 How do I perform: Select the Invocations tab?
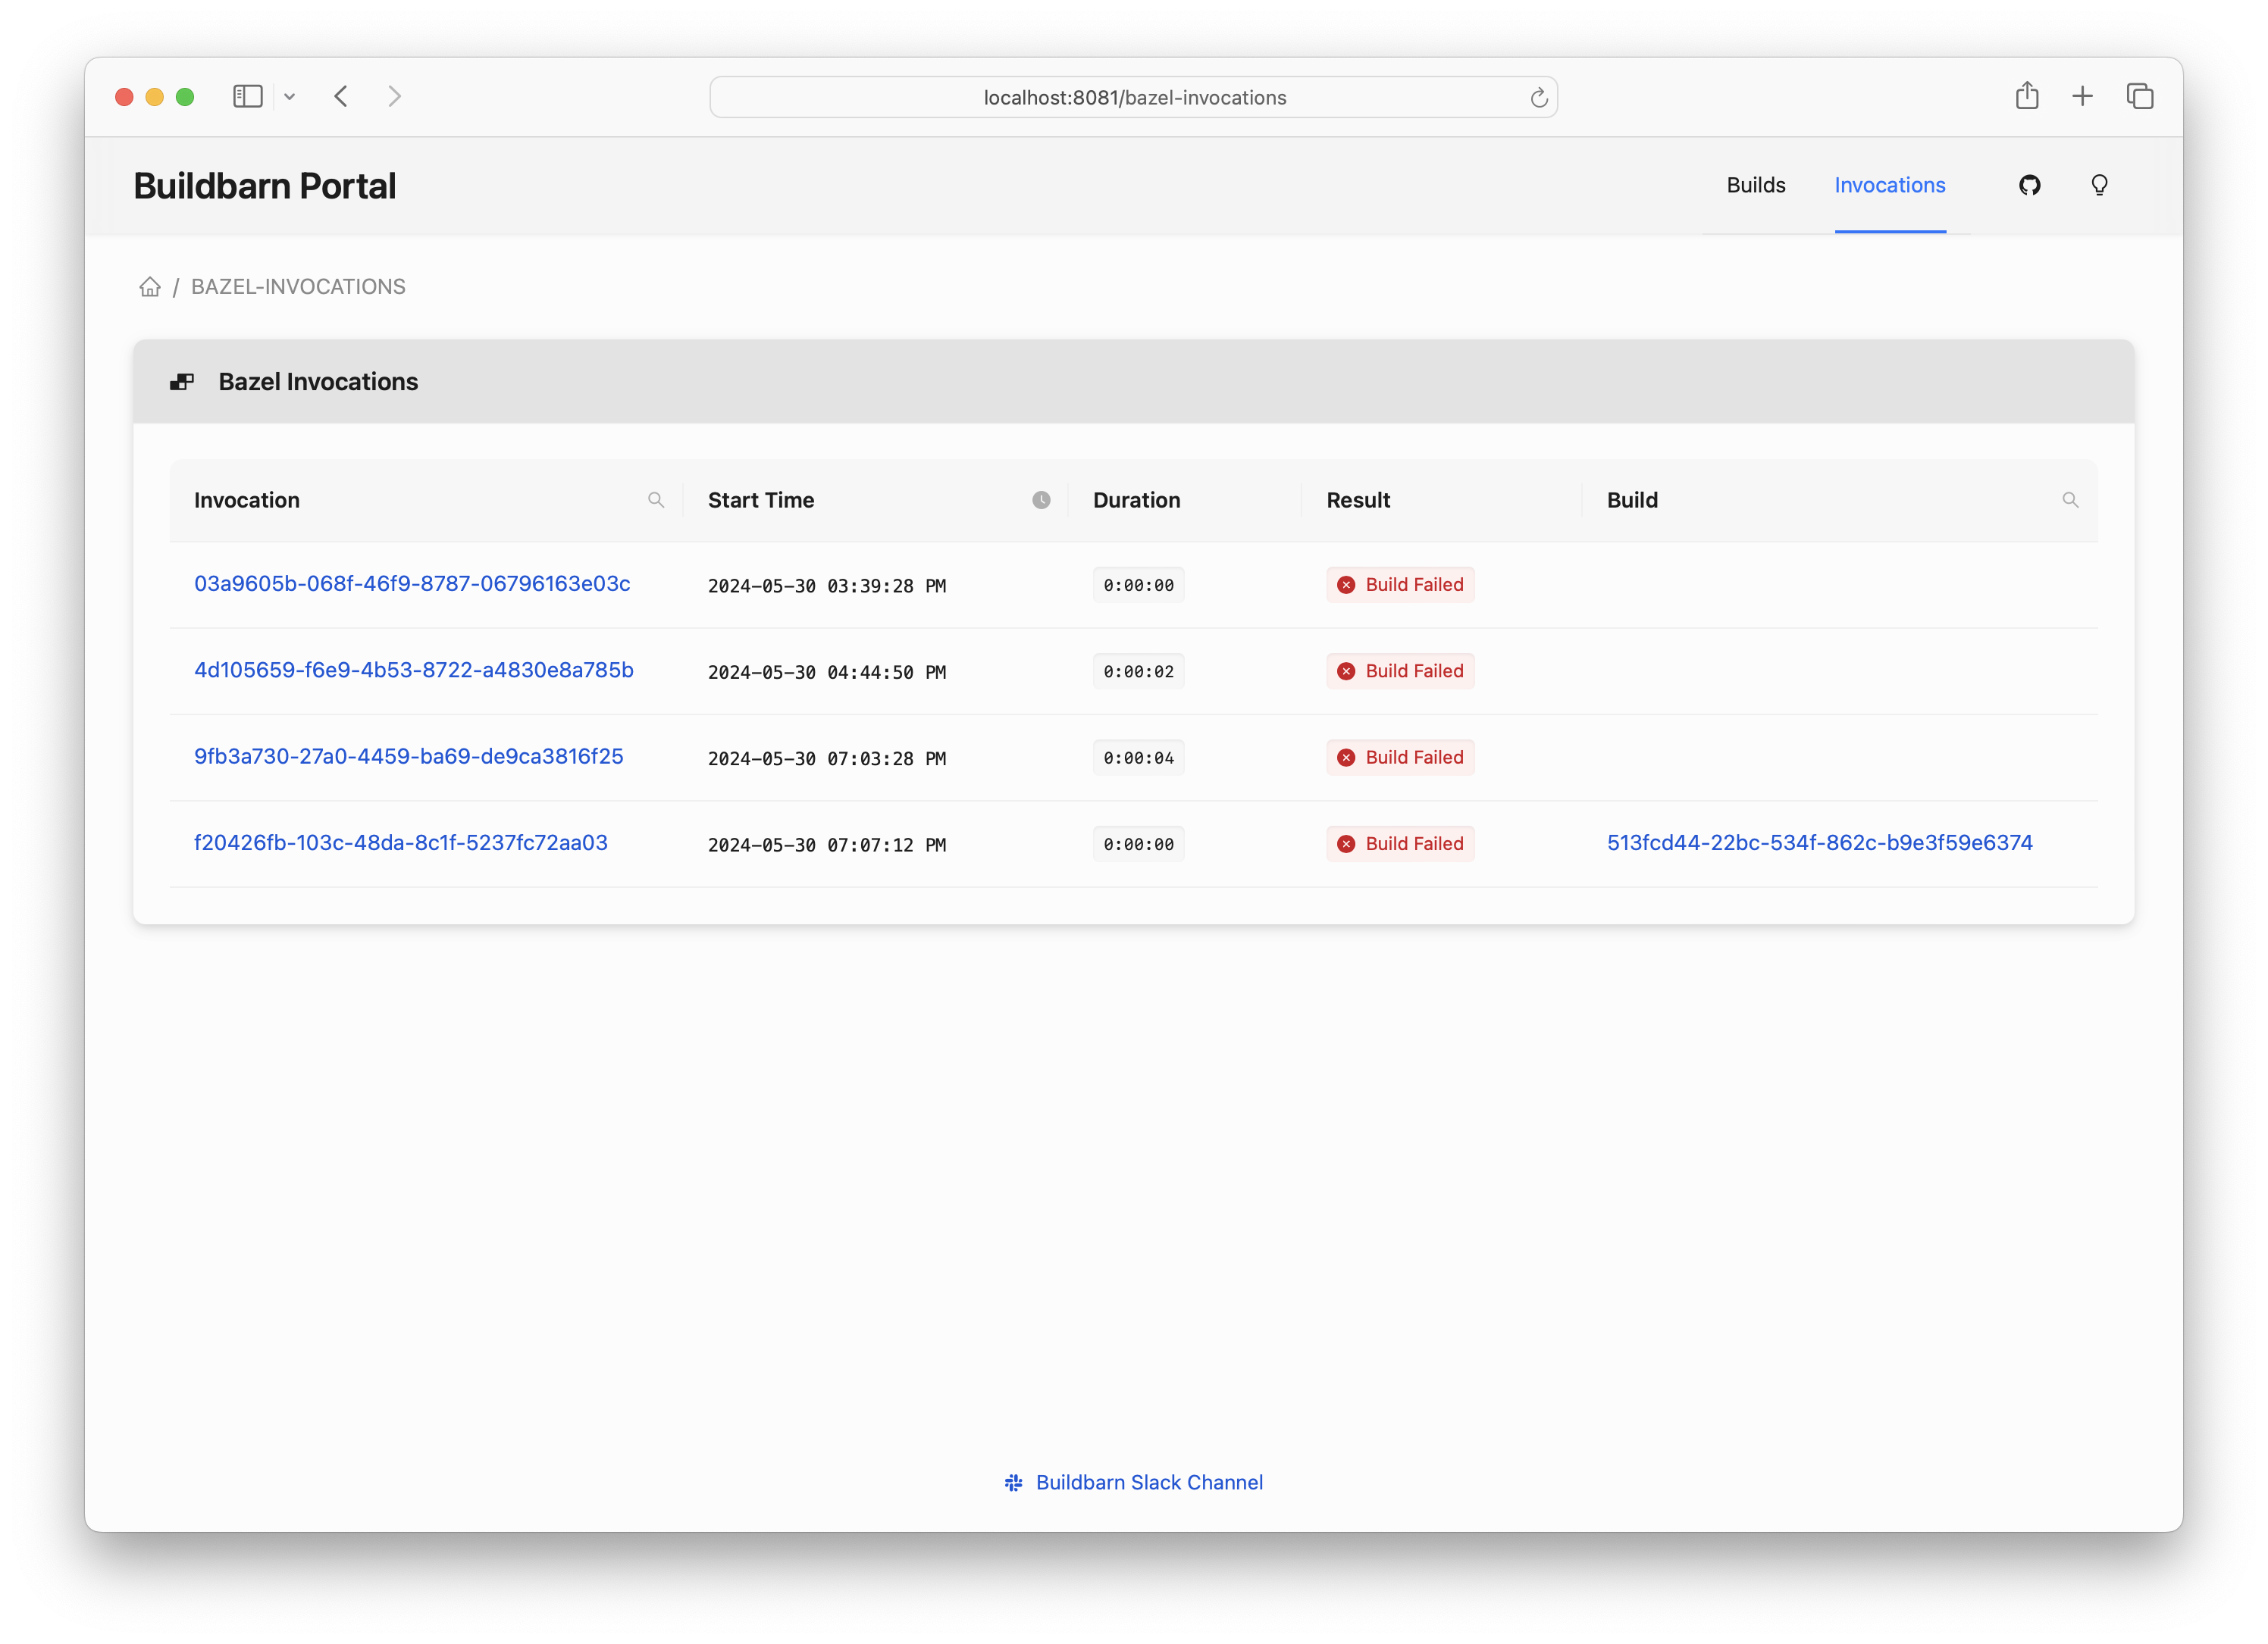1889,185
